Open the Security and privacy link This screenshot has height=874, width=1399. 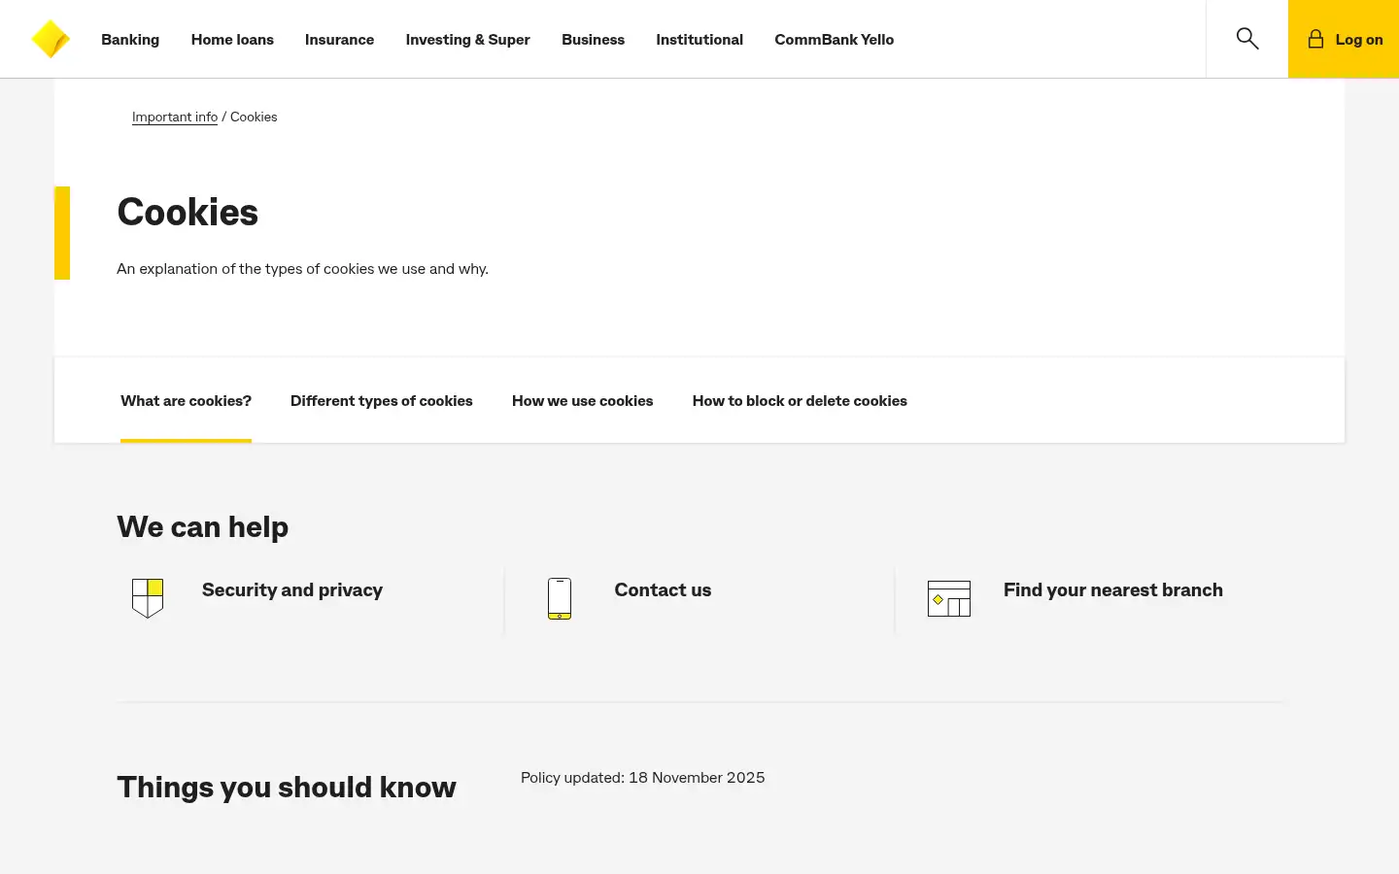coord(292,589)
